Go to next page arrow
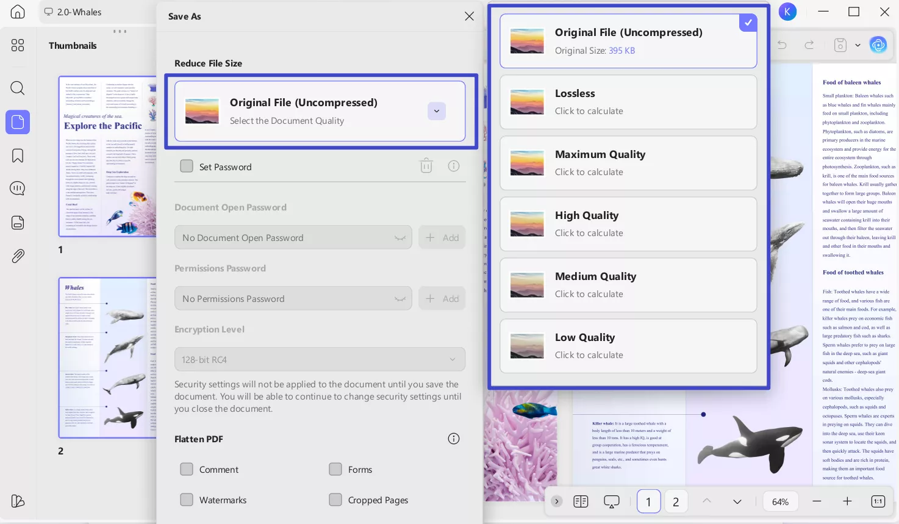899x524 pixels. [x=737, y=501]
